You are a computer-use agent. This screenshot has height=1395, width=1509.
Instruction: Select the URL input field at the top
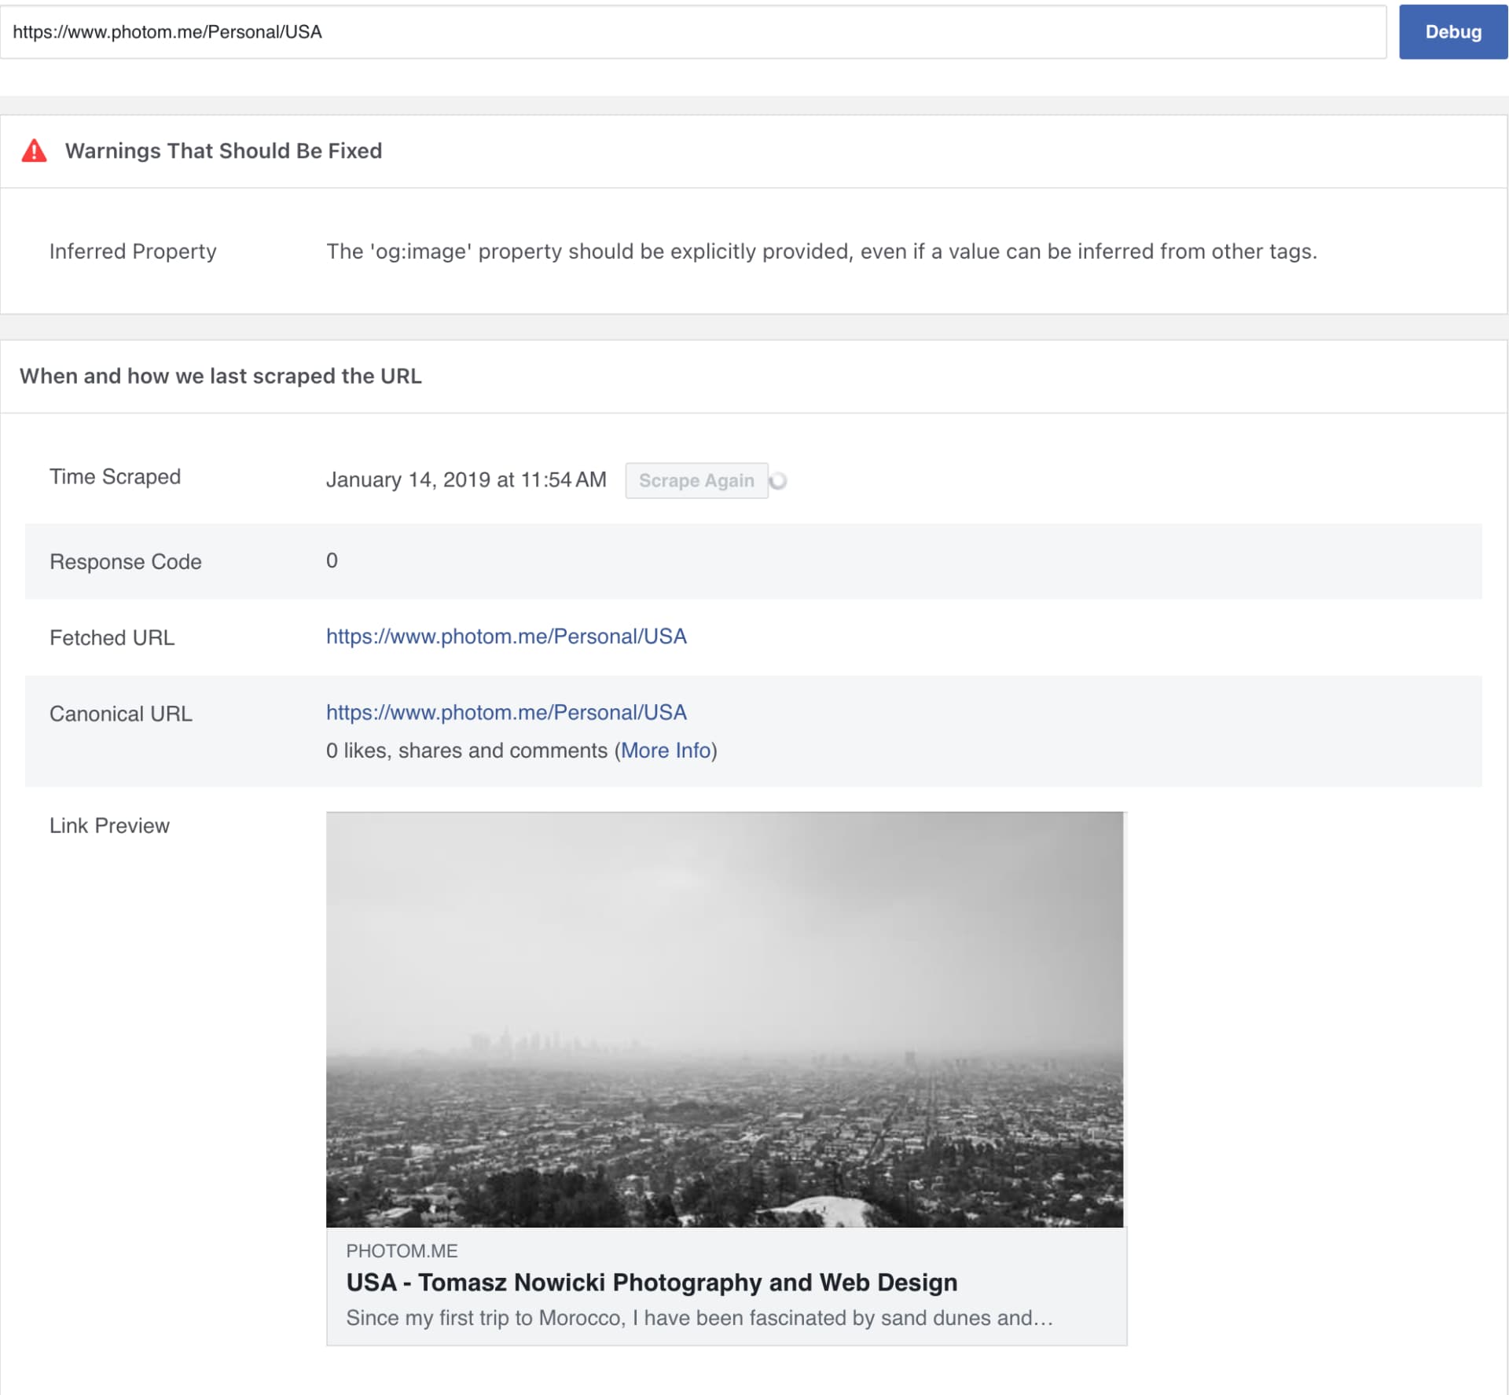[x=692, y=32]
